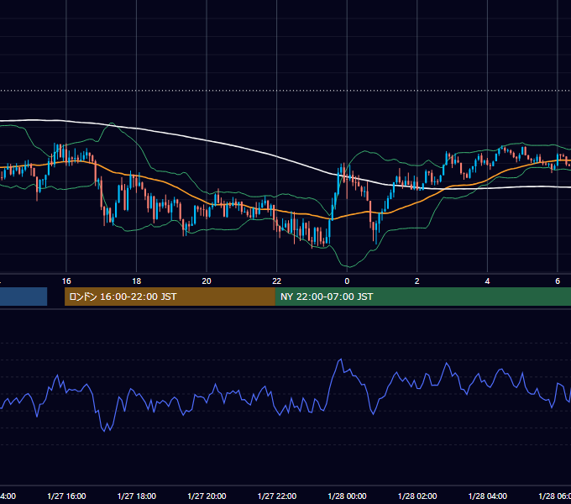This screenshot has width=571, height=504.
Task: Click the 16 hour label on chart axis
Action: tap(66, 281)
